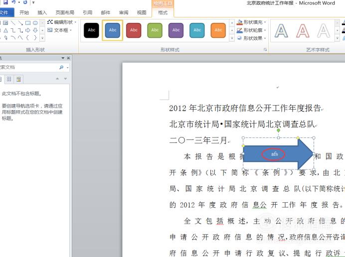Go to next heading arrow in navigation pane
Viewport: 345px width, 257px height.
click(65, 79)
